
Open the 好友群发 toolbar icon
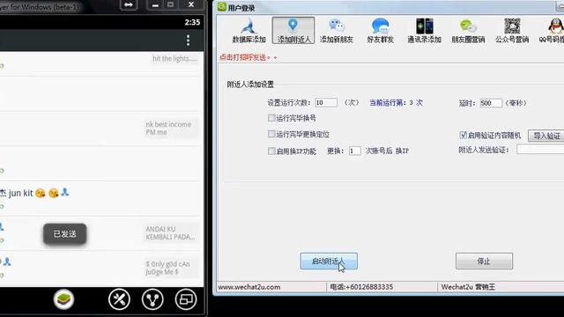[380, 31]
